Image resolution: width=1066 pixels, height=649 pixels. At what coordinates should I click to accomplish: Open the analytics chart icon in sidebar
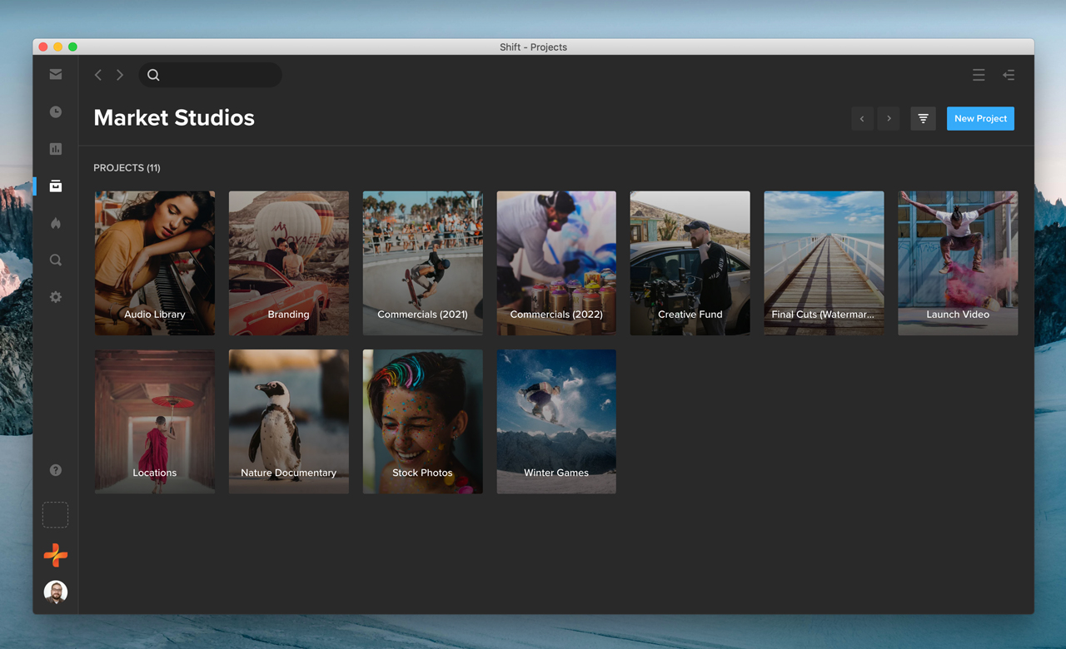tap(56, 149)
